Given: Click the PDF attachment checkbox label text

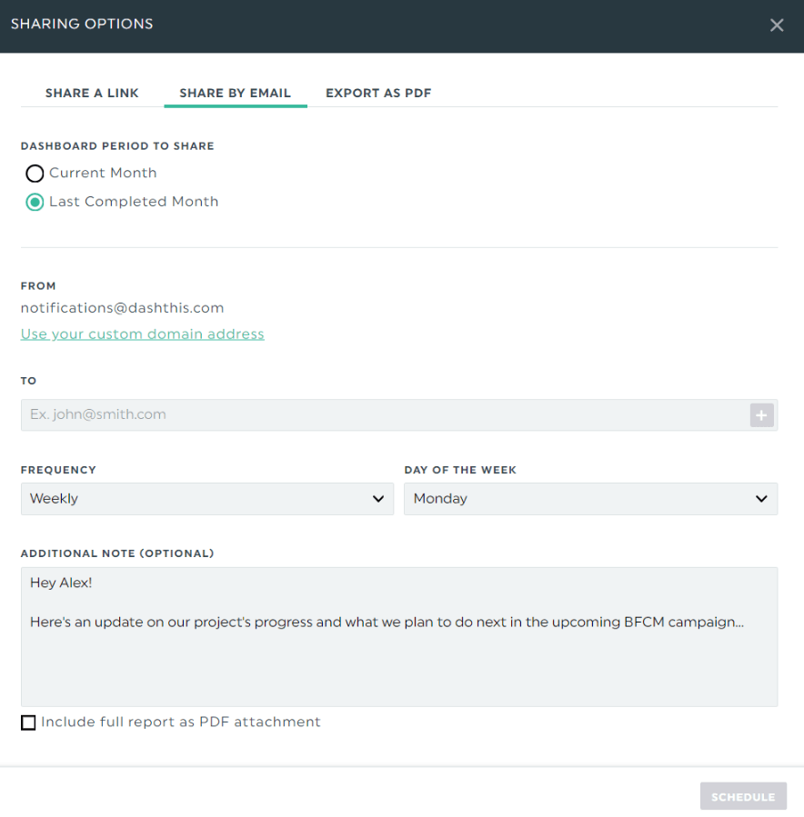Looking at the screenshot, I should (x=180, y=722).
